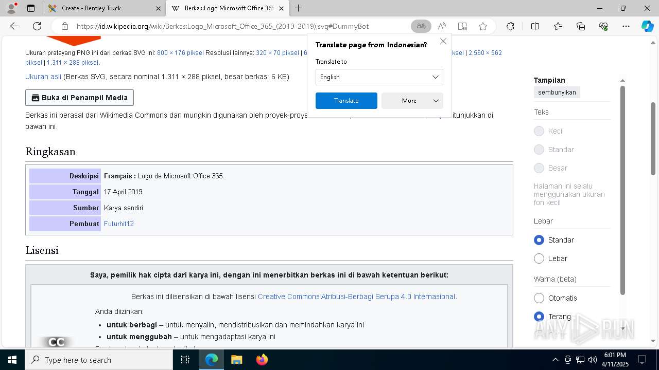Viewport: 659px width, 370px height.
Task: Open the Extensions puzzle icon
Action: click(x=510, y=26)
